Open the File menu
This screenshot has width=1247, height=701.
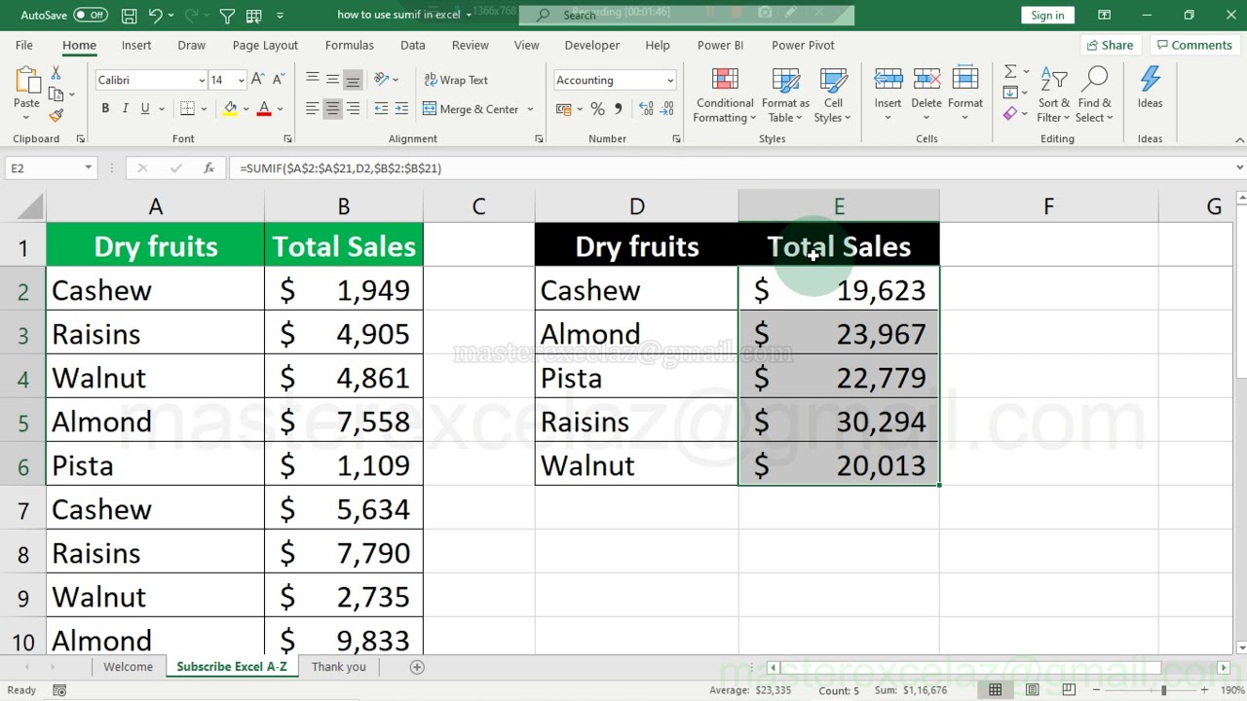click(24, 45)
